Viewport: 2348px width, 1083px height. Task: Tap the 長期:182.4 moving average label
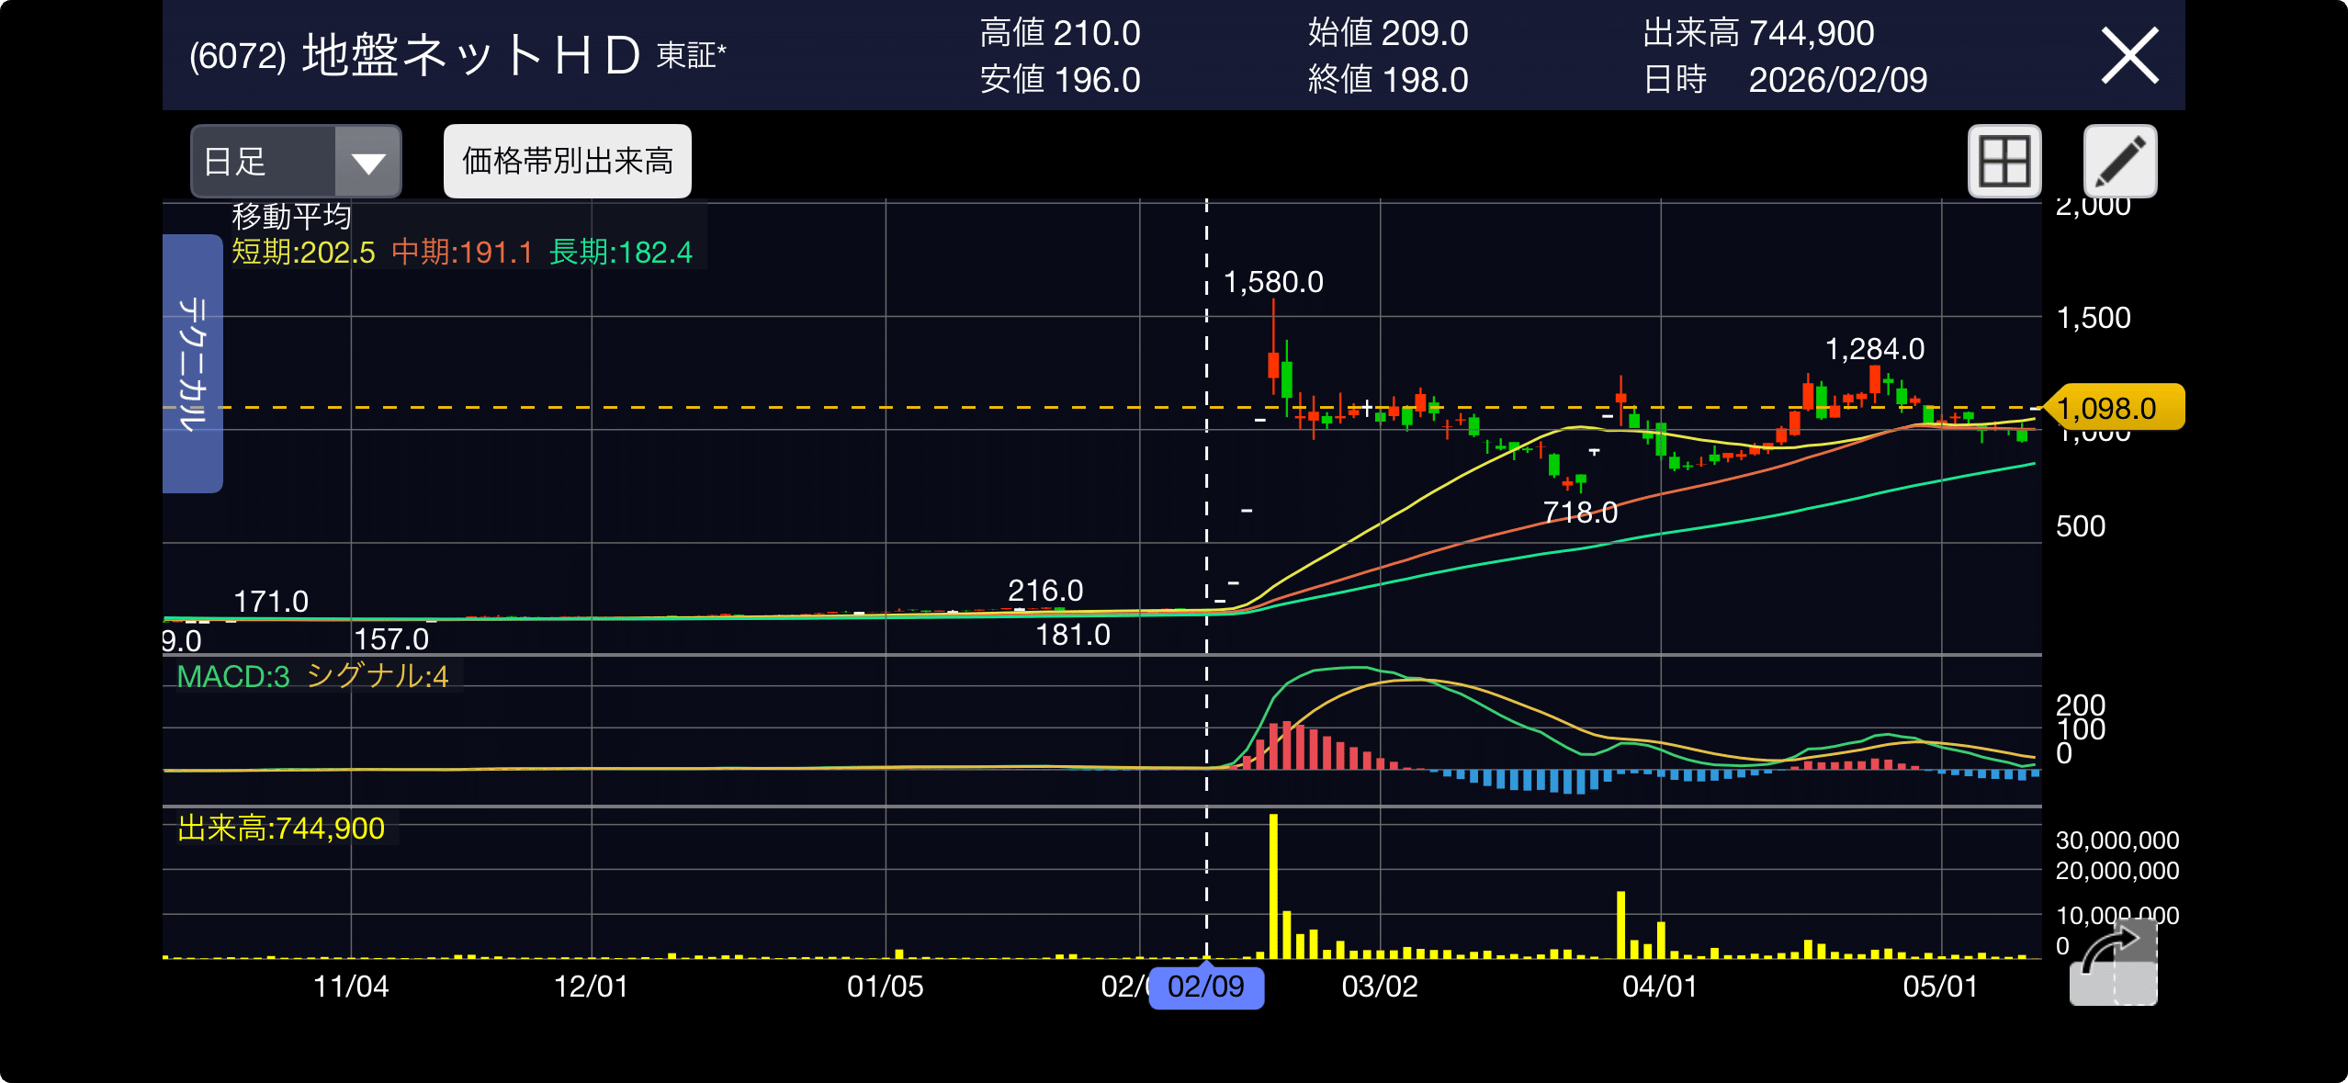click(621, 253)
